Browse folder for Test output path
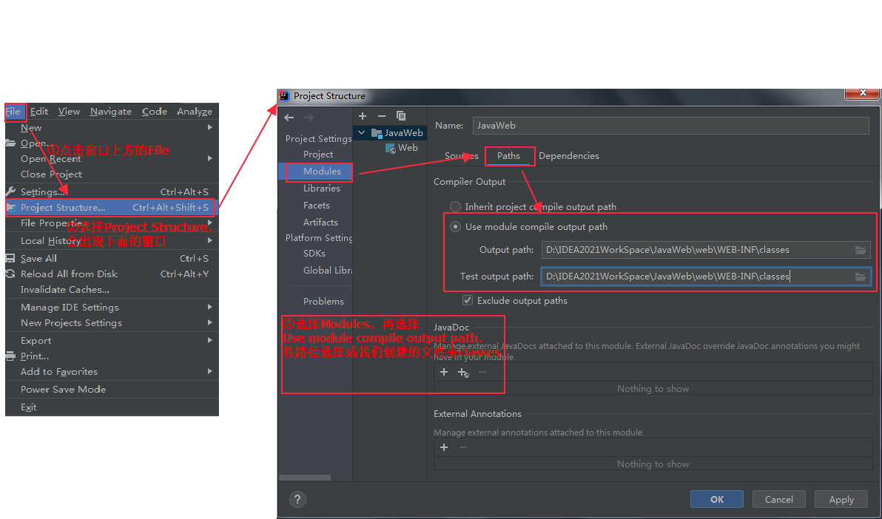Image resolution: width=882 pixels, height=519 pixels. pyautogui.click(x=861, y=276)
